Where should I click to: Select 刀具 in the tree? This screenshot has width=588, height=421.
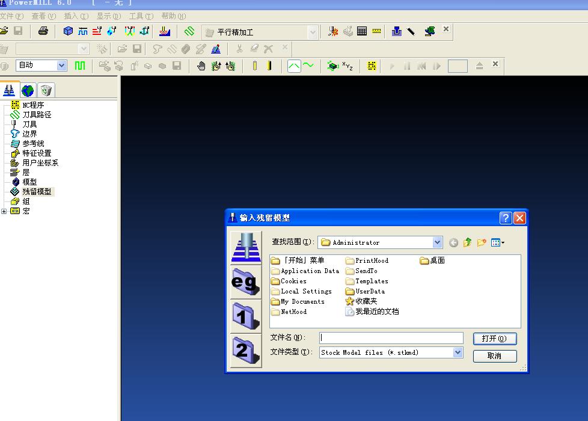[x=29, y=124]
